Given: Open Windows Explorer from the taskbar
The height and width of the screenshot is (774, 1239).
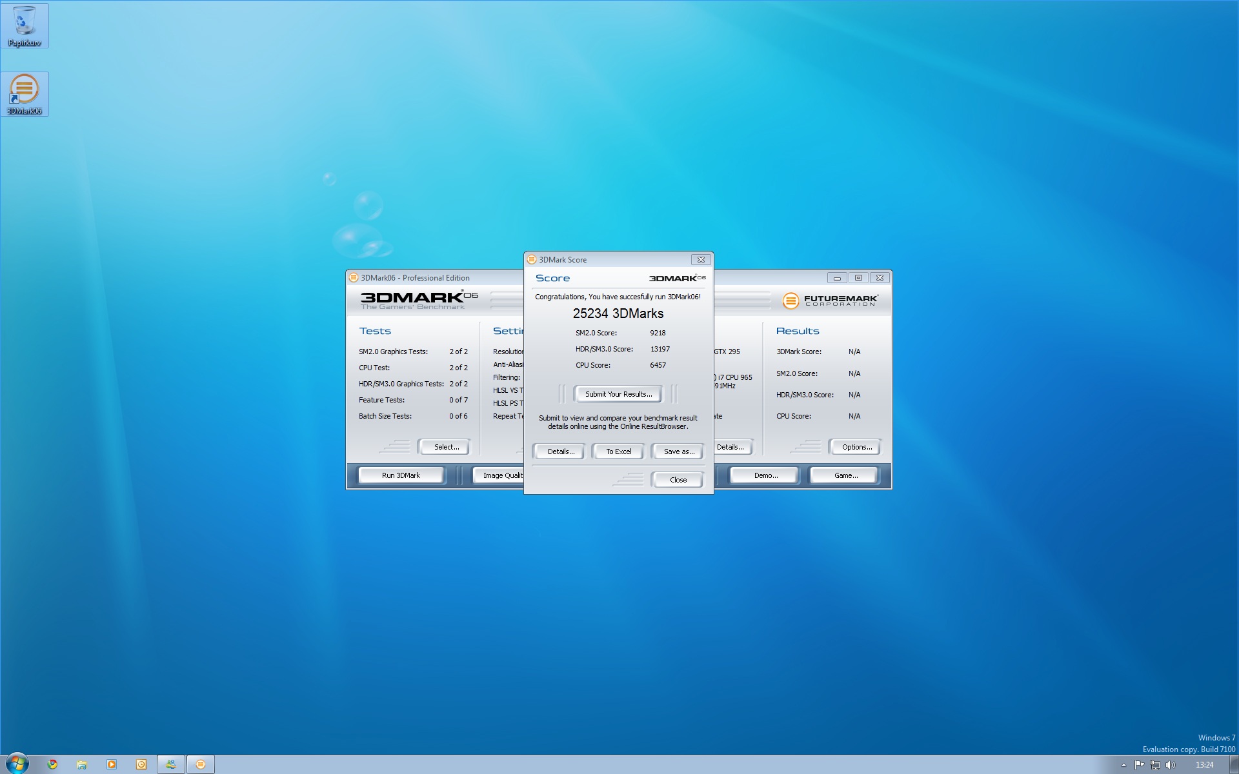Looking at the screenshot, I should (82, 764).
